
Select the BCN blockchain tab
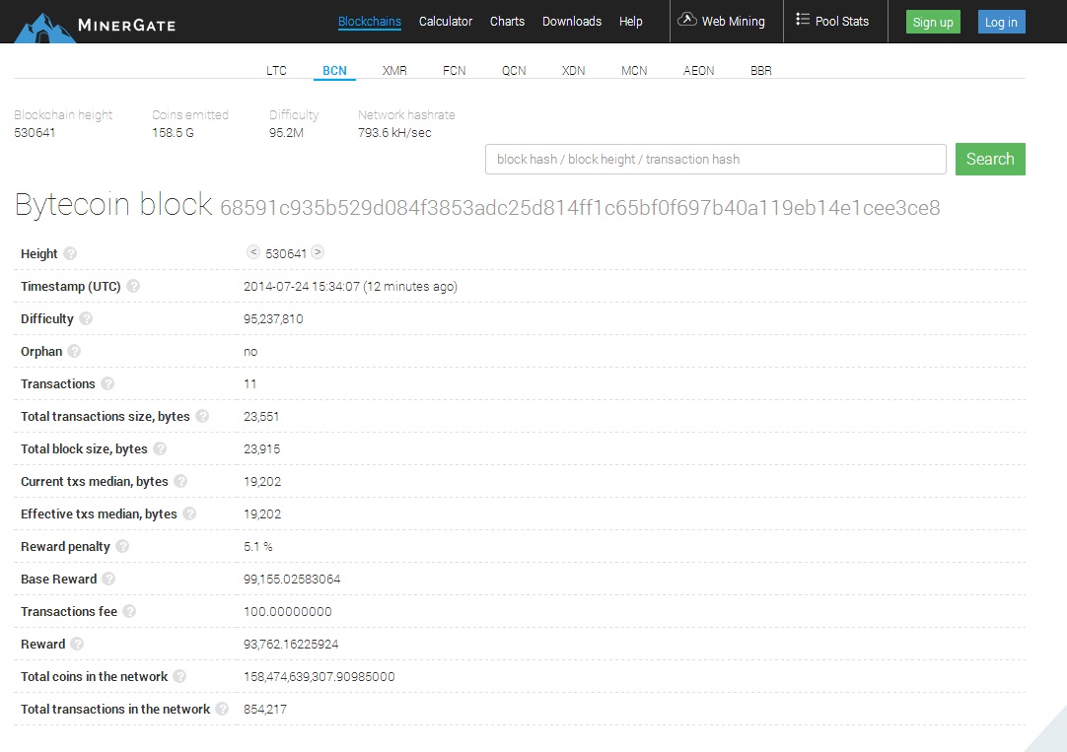tap(335, 71)
